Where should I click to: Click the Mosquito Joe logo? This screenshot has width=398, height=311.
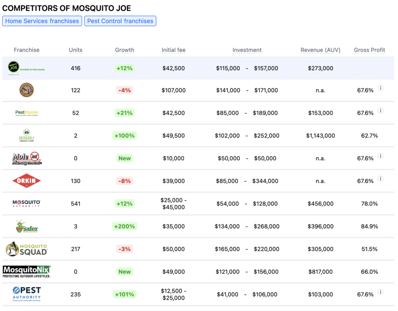[x=26, y=68]
